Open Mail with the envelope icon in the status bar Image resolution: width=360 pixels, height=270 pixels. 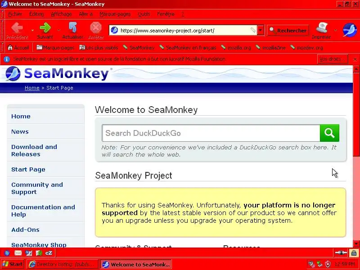(x=18, y=253)
